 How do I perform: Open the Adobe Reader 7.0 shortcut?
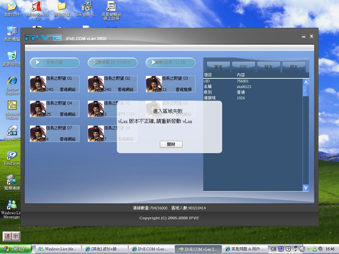37,7
